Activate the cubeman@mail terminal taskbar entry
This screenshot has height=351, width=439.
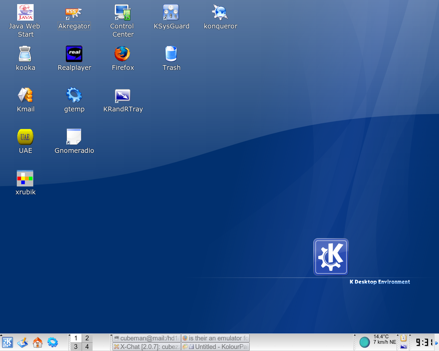146,338
